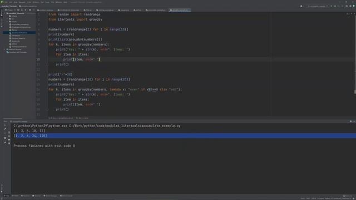
Task: Restore layout icon in Run panel
Action: 5,138
